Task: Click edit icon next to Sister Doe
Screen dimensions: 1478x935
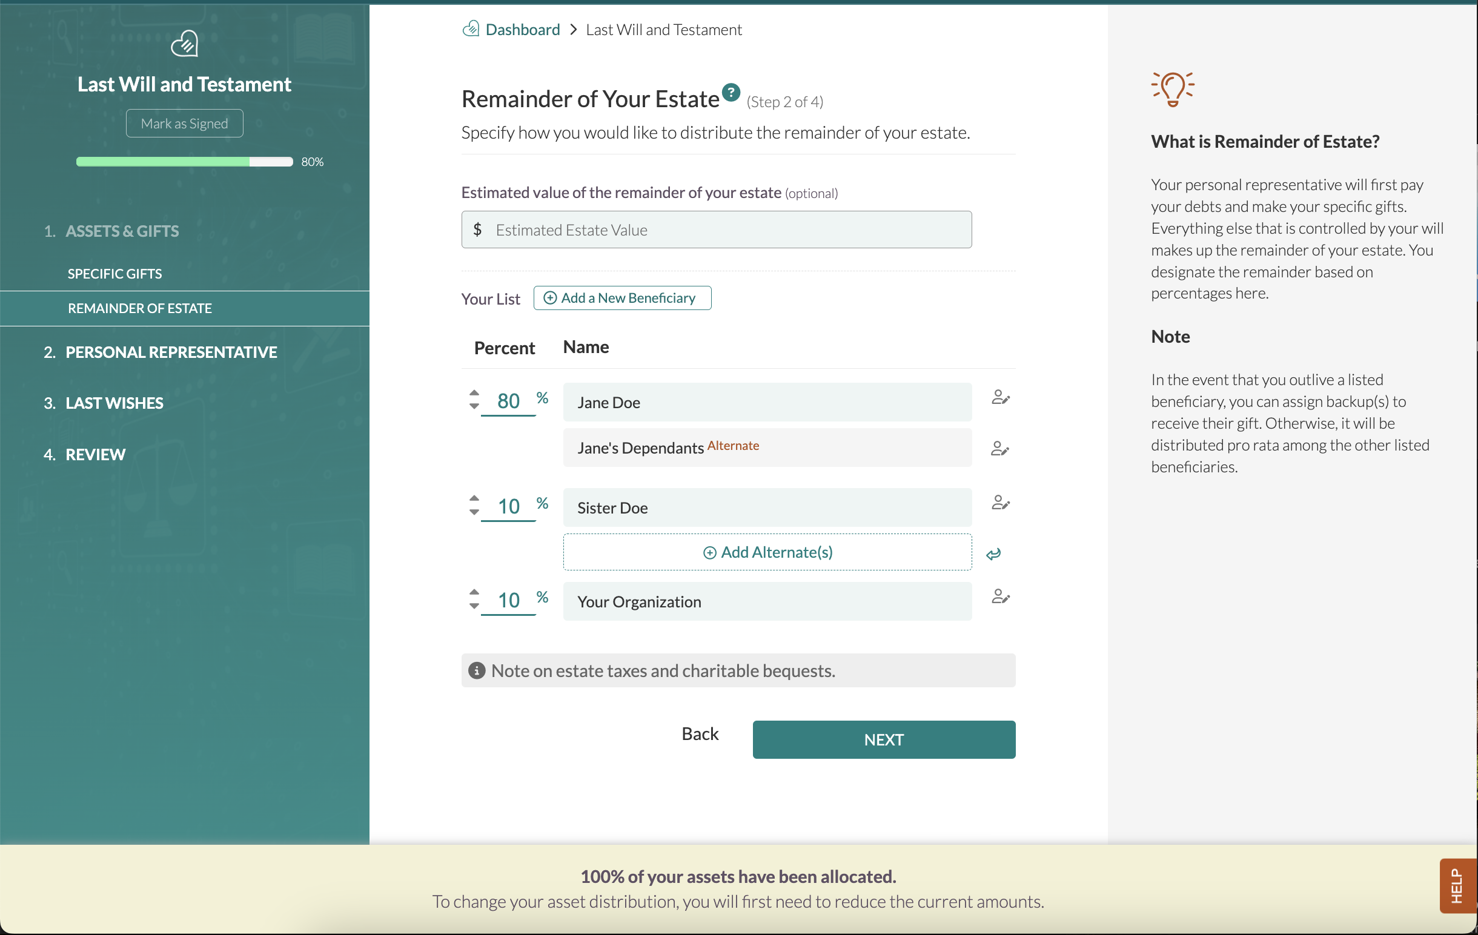Action: pos(1000,503)
